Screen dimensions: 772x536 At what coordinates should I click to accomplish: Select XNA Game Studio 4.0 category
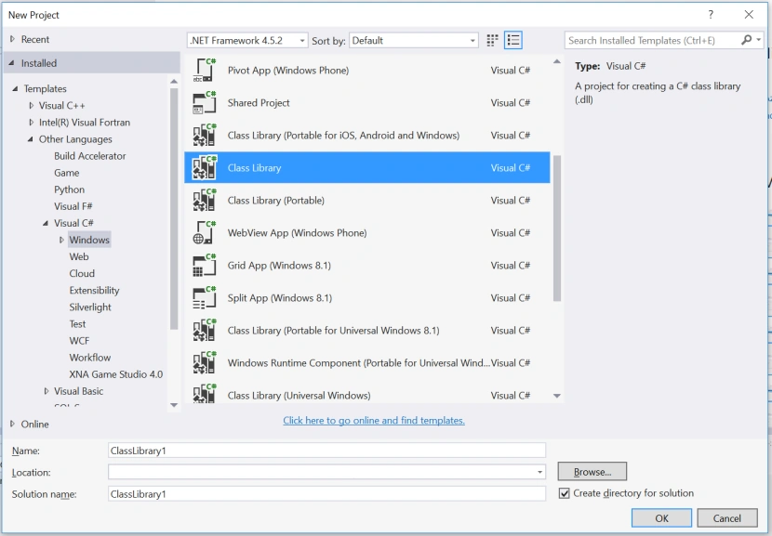(x=115, y=374)
